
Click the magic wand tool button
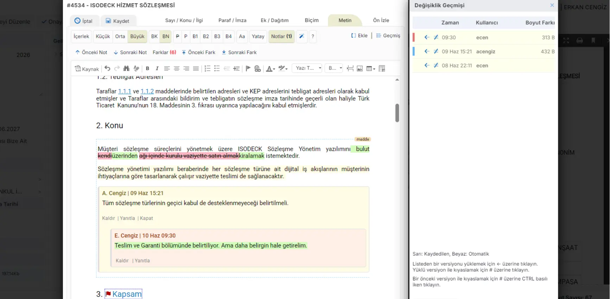coord(301,36)
